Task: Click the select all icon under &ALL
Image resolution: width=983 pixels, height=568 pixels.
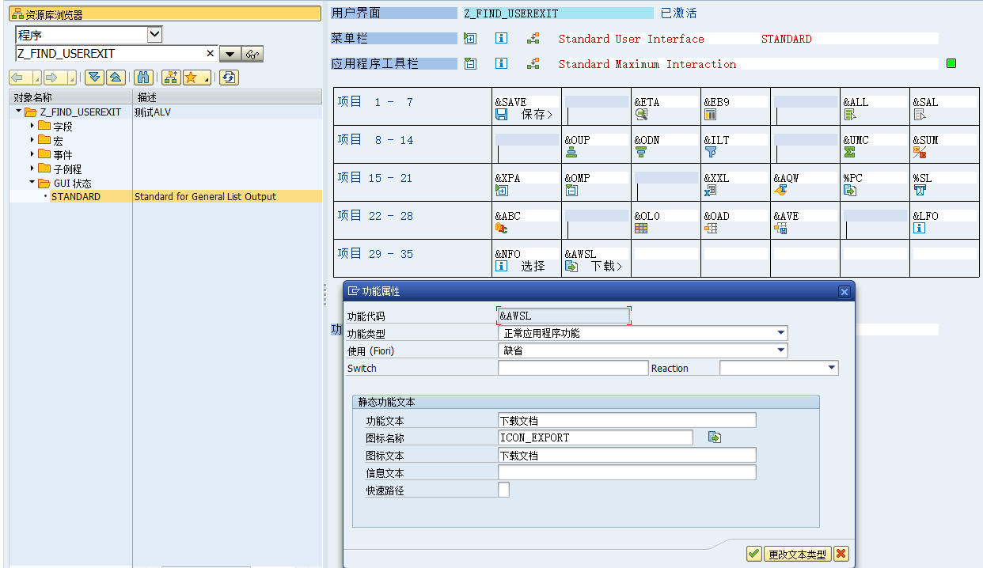Action: 850,115
